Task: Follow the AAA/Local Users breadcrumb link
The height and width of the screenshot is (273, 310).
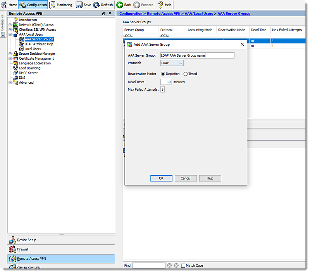Action: (x=199, y=14)
